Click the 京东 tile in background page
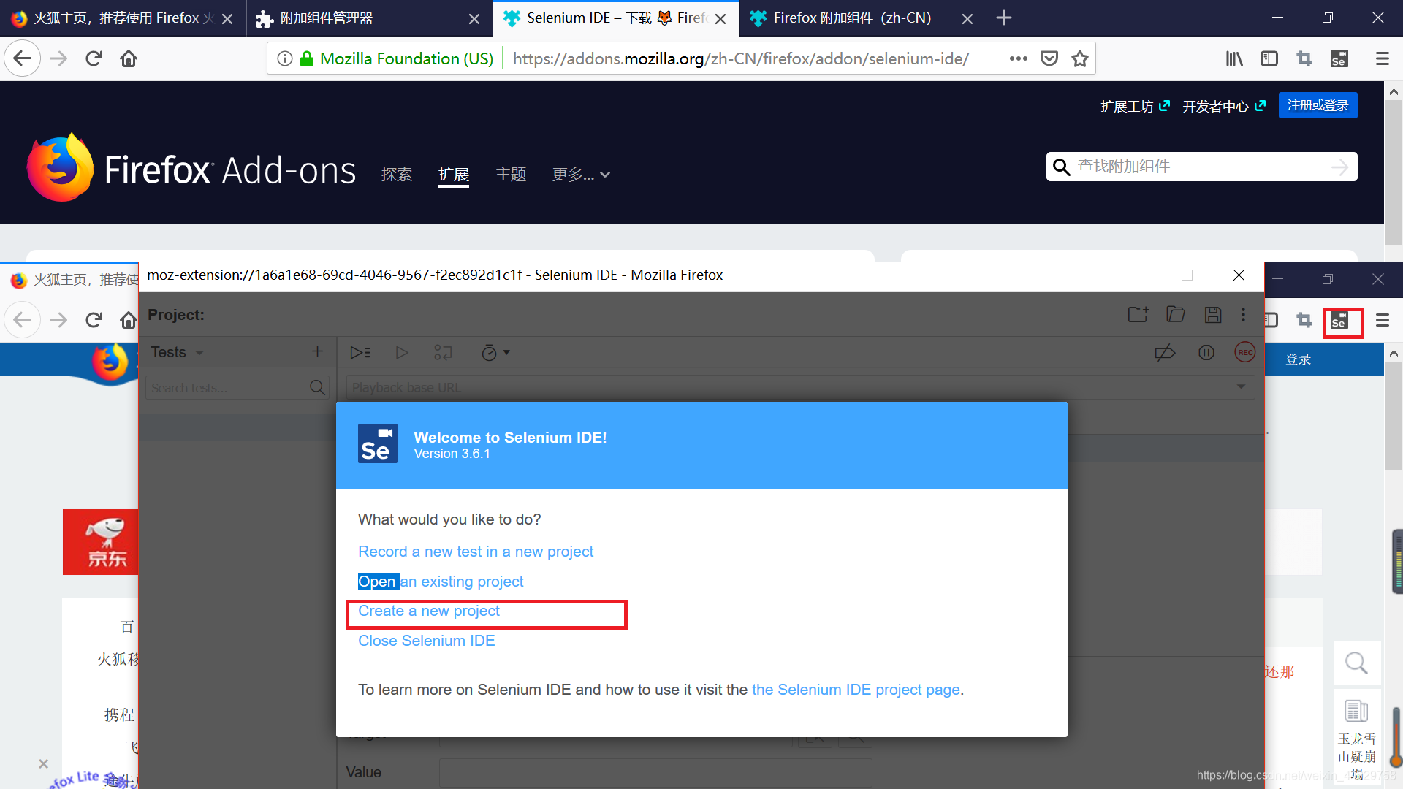1403x789 pixels. [x=100, y=542]
